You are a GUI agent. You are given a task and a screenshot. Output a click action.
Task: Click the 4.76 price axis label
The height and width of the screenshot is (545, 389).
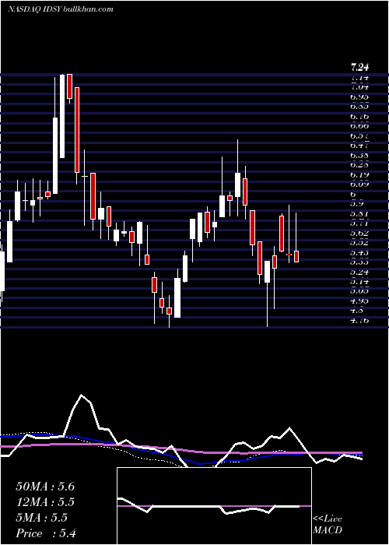pos(359,321)
